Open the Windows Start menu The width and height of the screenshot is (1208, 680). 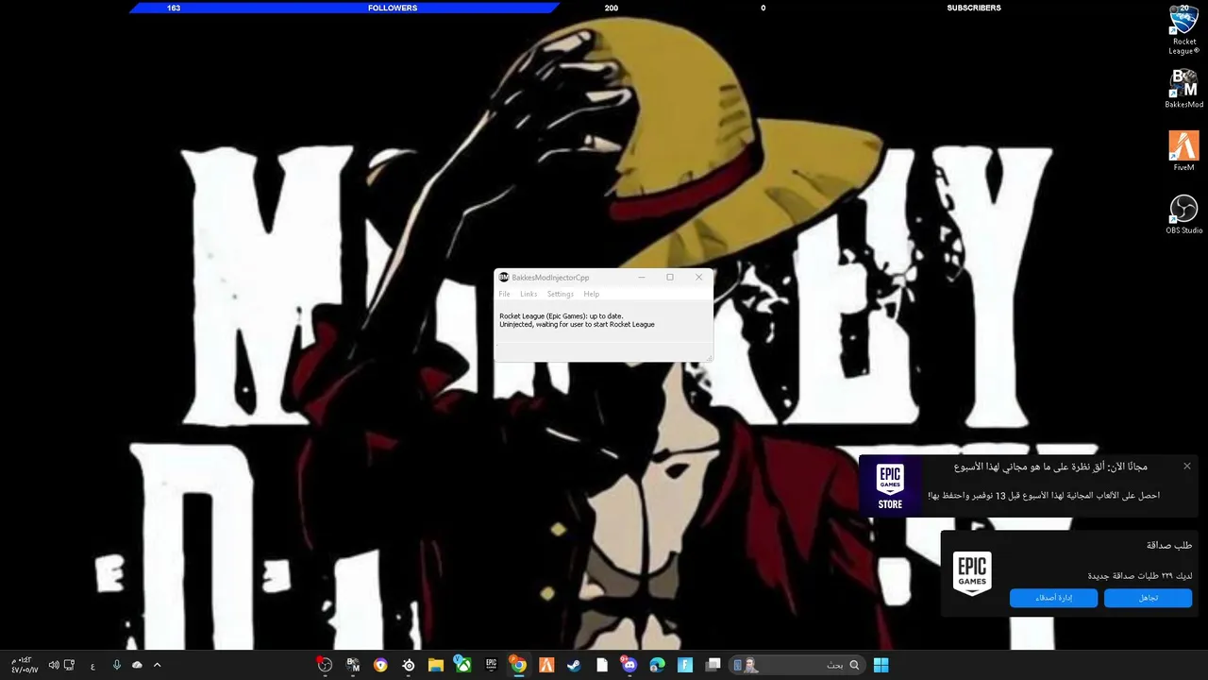click(881, 665)
